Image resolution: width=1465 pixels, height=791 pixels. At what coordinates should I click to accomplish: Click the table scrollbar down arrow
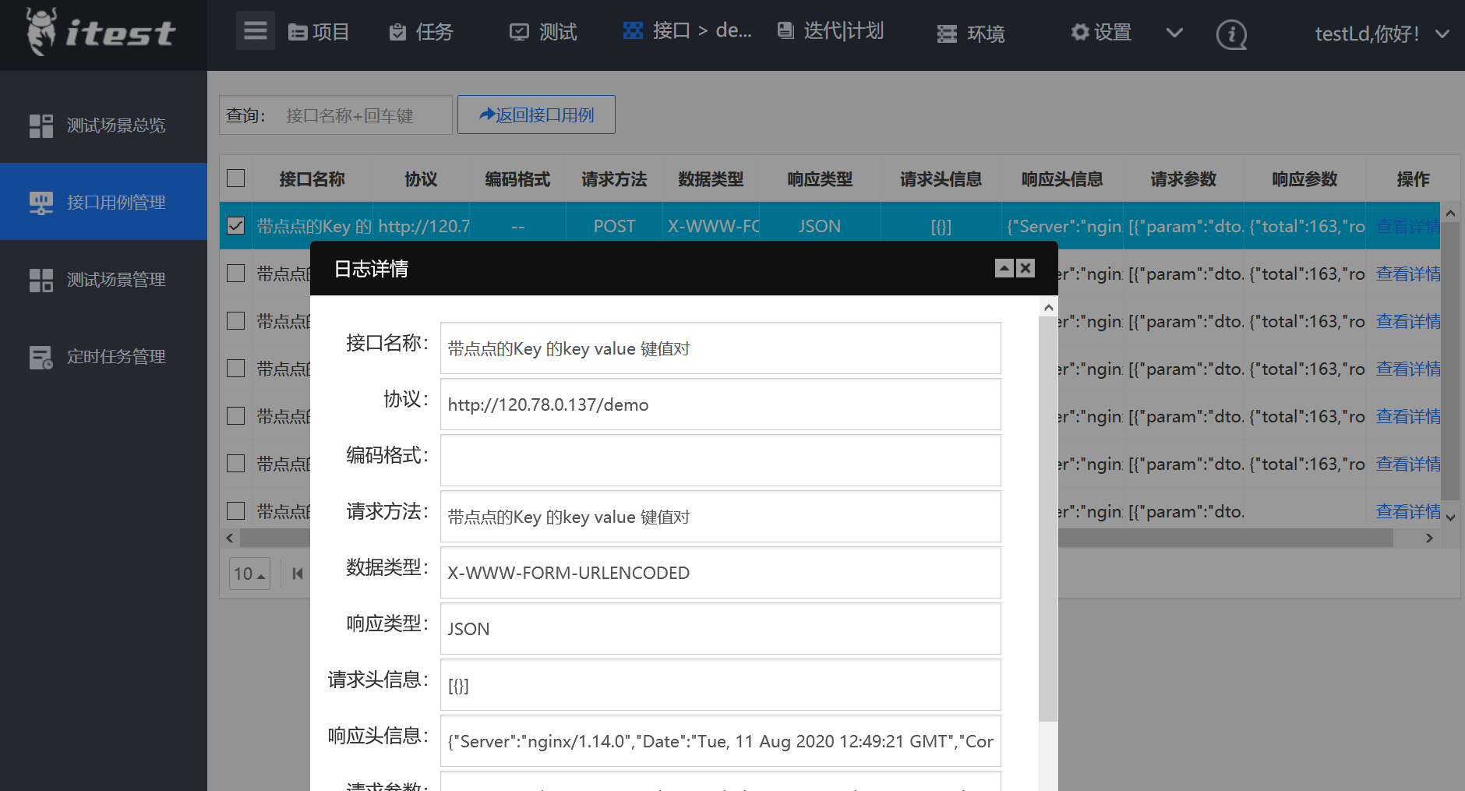click(1450, 517)
